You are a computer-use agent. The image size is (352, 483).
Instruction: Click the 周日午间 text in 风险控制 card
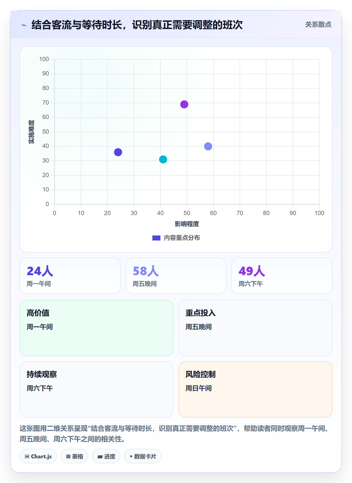(199, 388)
